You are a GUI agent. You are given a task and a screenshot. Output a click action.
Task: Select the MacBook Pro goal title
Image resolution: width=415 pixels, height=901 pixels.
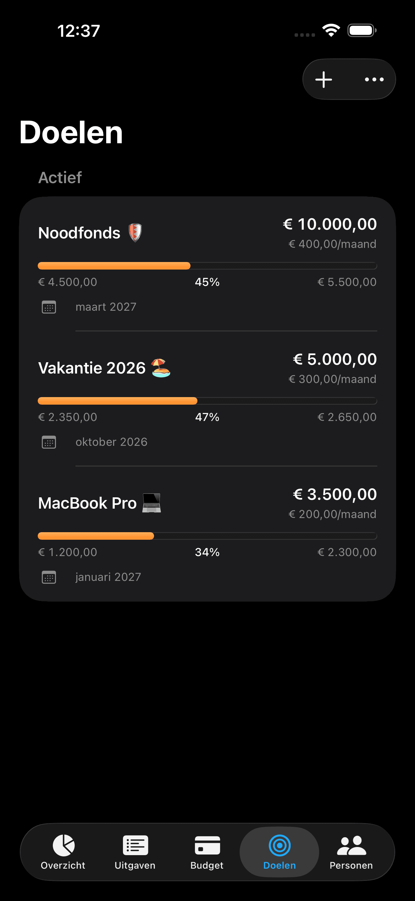(x=87, y=503)
